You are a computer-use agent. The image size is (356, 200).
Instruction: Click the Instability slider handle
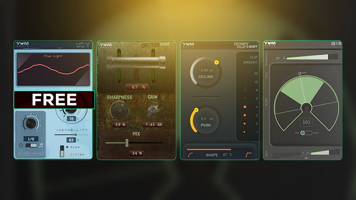coord(76,135)
